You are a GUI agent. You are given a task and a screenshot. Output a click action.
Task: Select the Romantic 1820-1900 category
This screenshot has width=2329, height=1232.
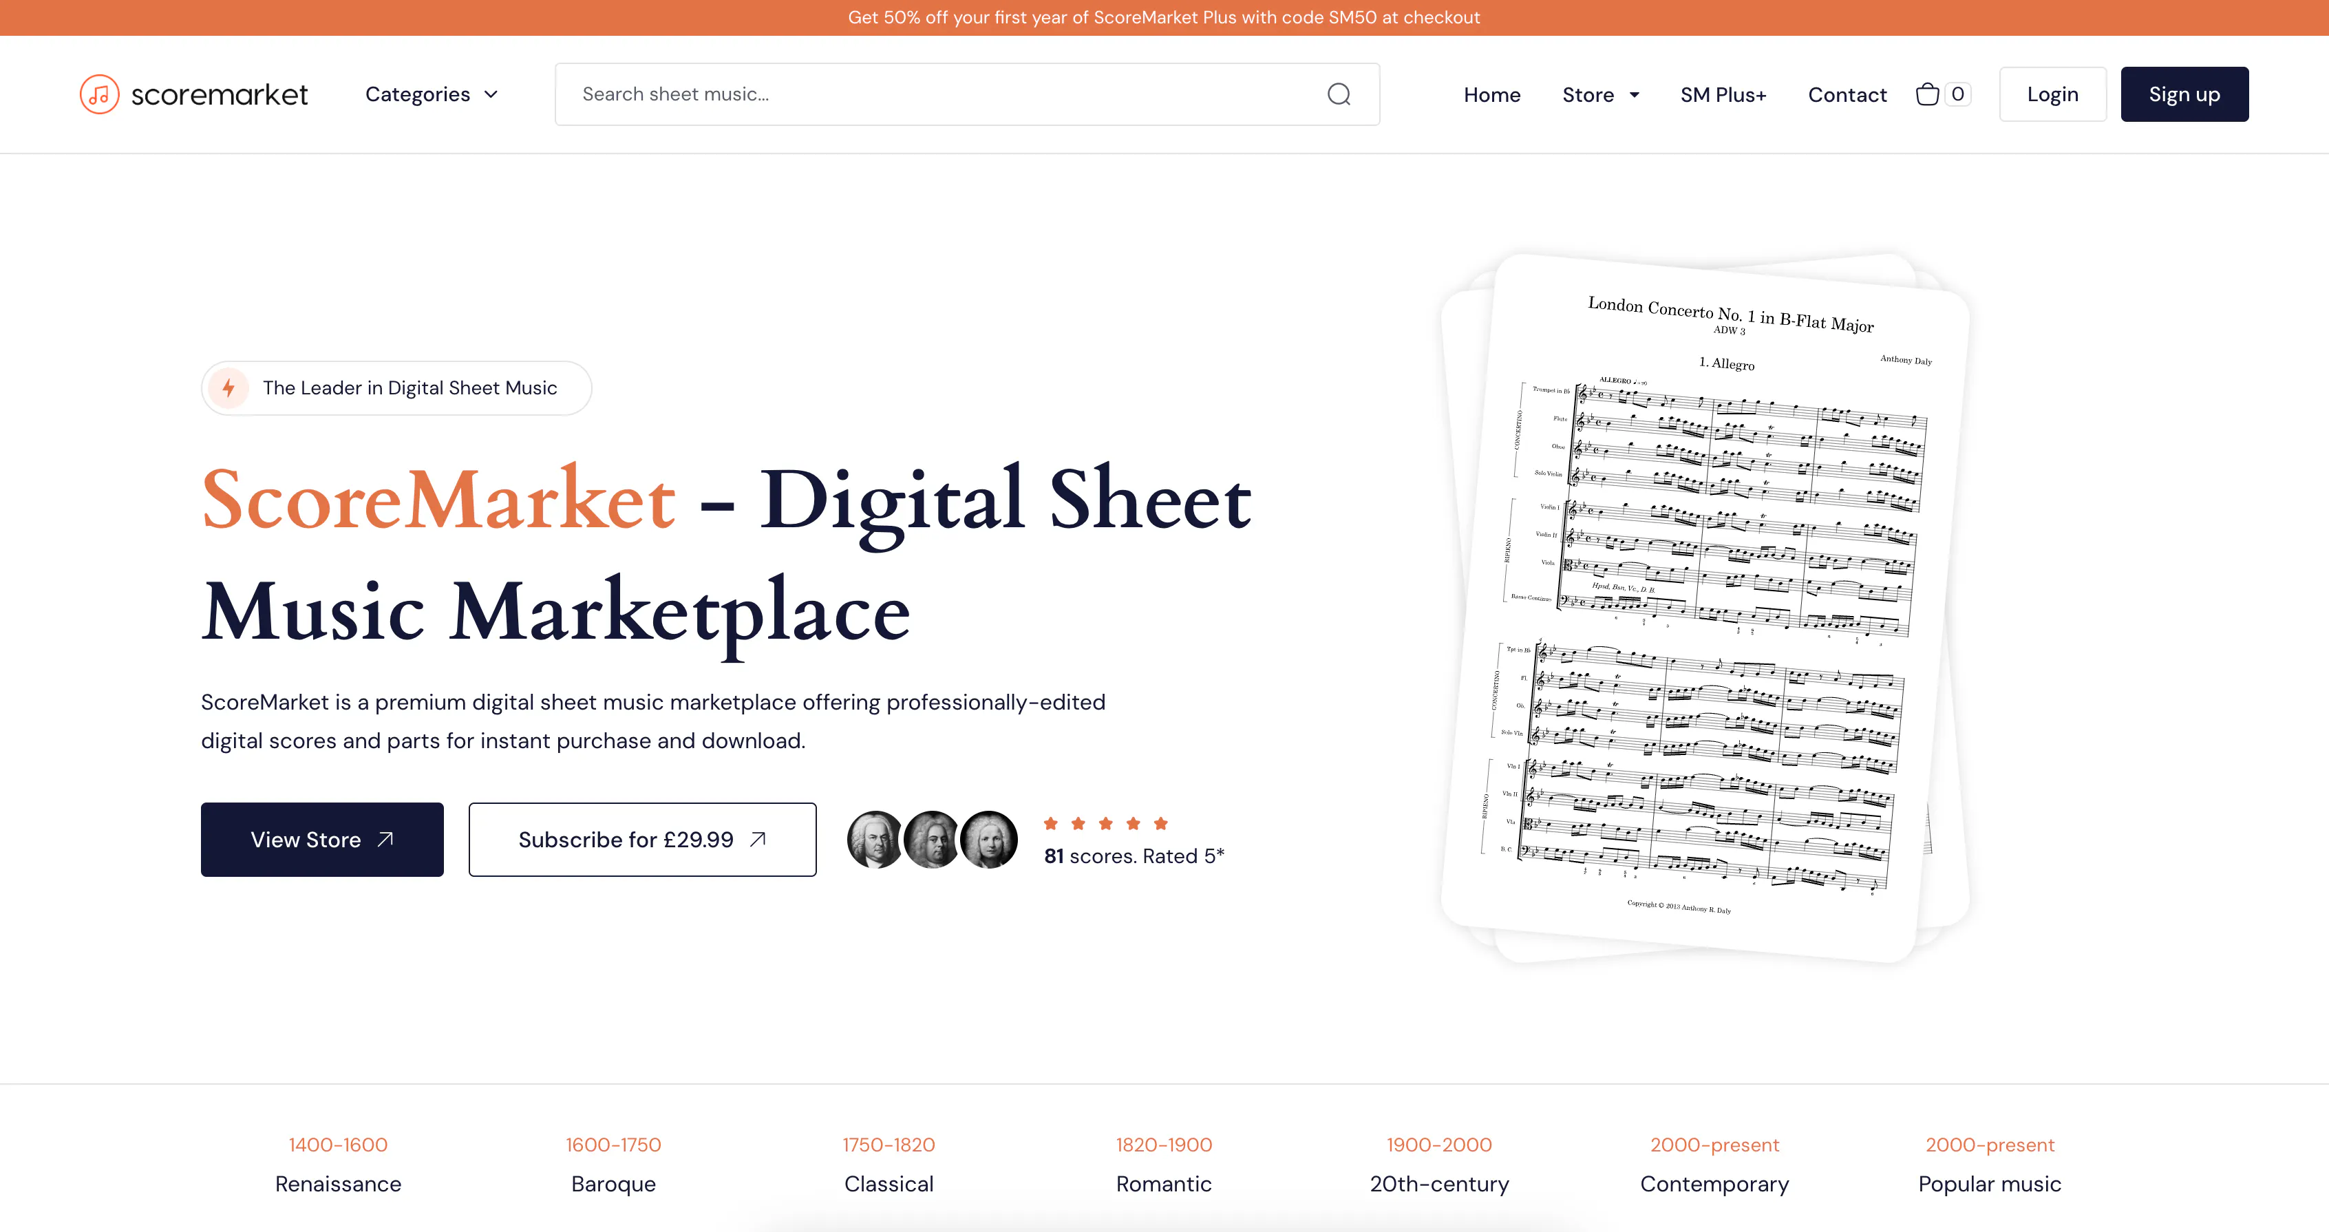[x=1164, y=1165]
